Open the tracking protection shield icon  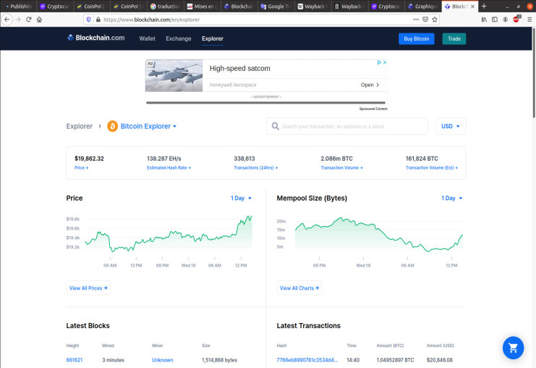88,20
